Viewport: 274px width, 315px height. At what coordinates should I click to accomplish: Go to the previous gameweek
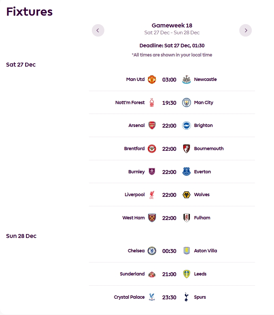98,30
